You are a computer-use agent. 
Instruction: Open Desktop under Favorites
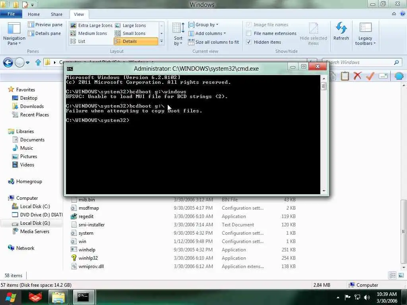pos(29,98)
